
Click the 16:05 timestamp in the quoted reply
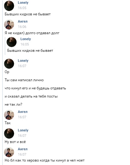click(25, 44)
